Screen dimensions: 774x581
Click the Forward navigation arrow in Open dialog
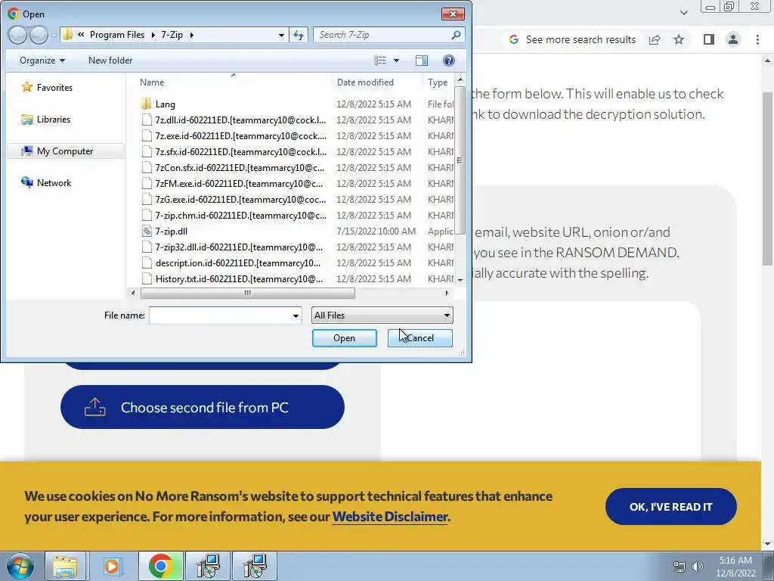tap(39, 35)
